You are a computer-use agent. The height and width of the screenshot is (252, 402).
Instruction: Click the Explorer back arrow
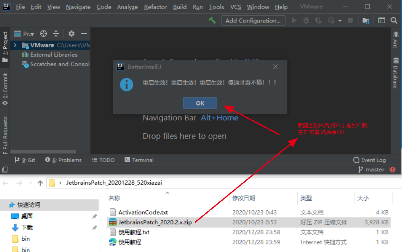pyautogui.click(x=5, y=183)
